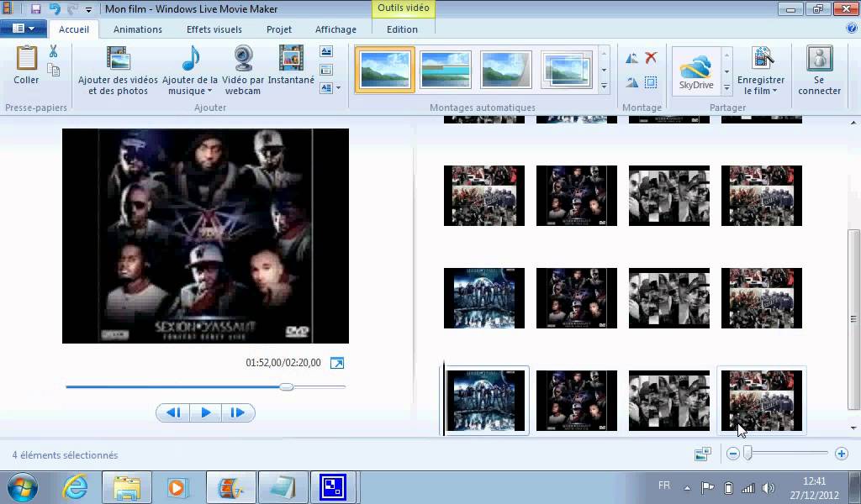Switch to the Projet tab
Screen dimensions: 861x504
279,29
